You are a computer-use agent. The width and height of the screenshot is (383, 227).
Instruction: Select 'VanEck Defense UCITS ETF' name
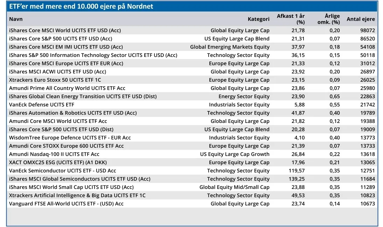click(42, 105)
